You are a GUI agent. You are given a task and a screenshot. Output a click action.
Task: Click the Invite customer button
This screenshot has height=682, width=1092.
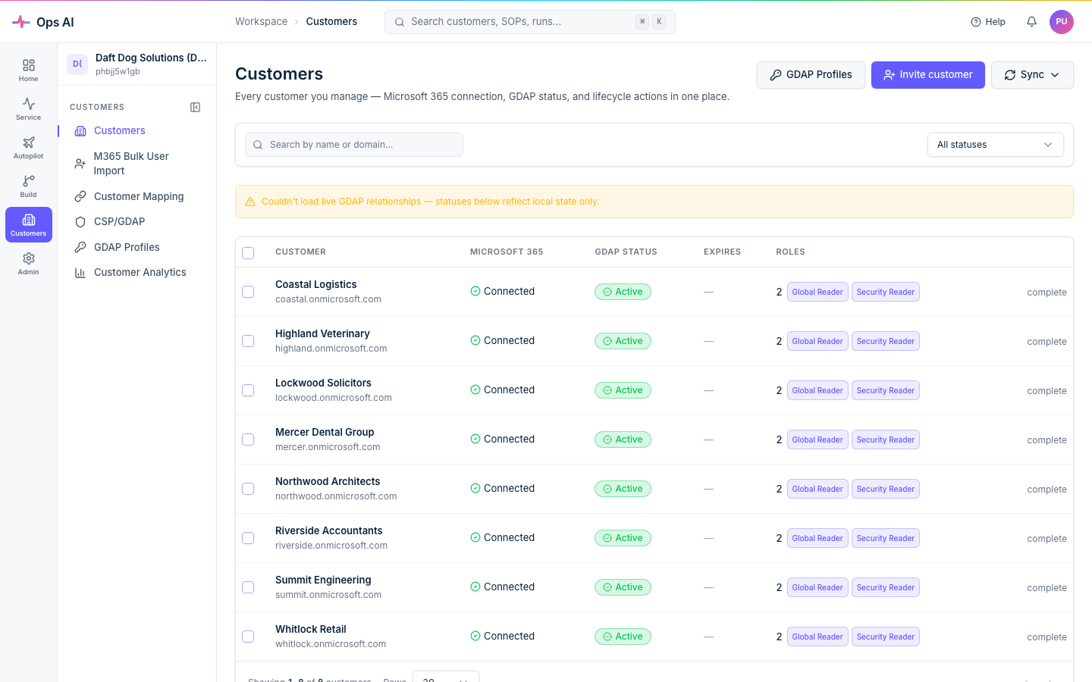[x=928, y=75]
